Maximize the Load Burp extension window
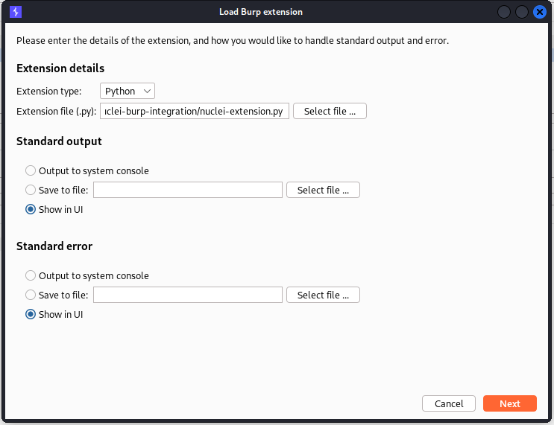Image resolution: width=554 pixels, height=425 pixels. (x=522, y=12)
